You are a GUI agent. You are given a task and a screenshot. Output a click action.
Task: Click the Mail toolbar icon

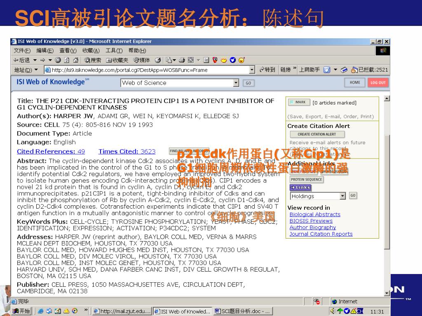169,60
